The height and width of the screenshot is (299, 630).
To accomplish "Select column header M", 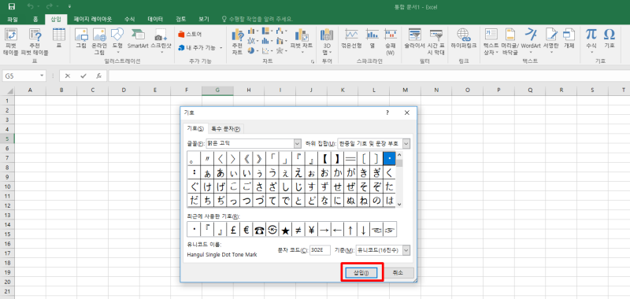I will 405,90.
